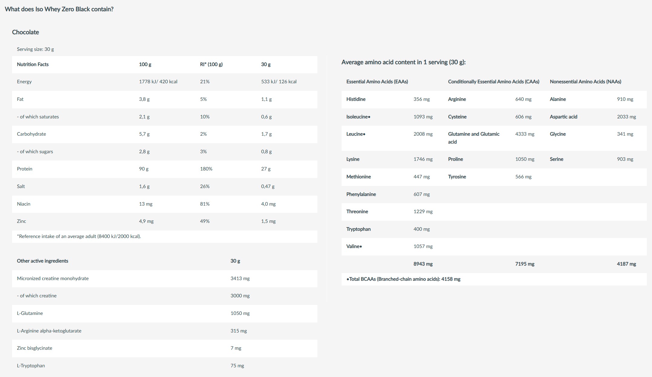Click the 'Other active ingredients' header
Screen dimensions: 652x377
point(42,261)
